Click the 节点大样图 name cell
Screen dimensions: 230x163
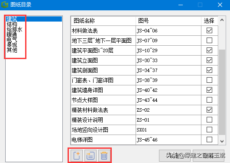click(103, 100)
